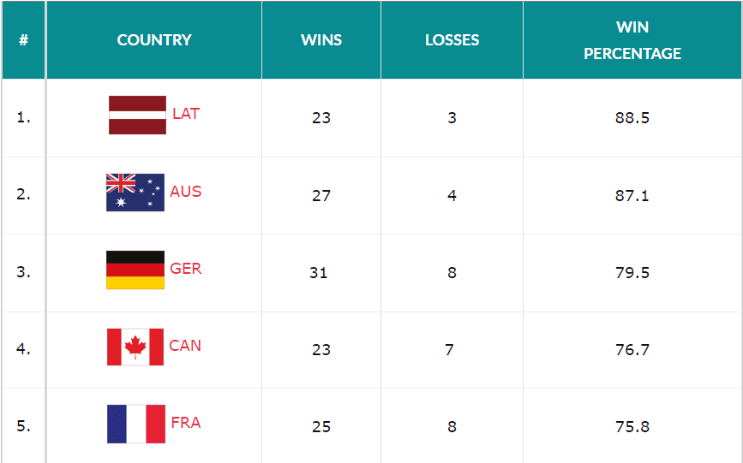Sort by WIN PERCENTAGE column header
The width and height of the screenshot is (743, 463).
point(632,39)
